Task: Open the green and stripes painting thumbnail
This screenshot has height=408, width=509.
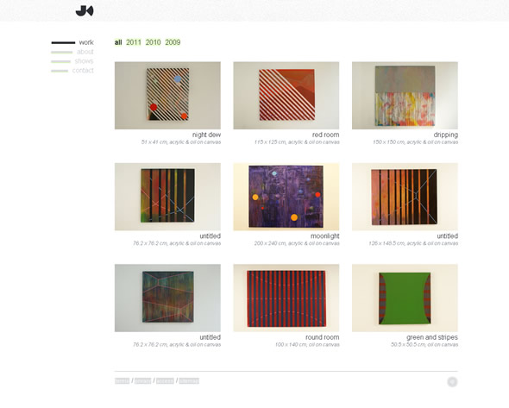Action: click(x=405, y=298)
